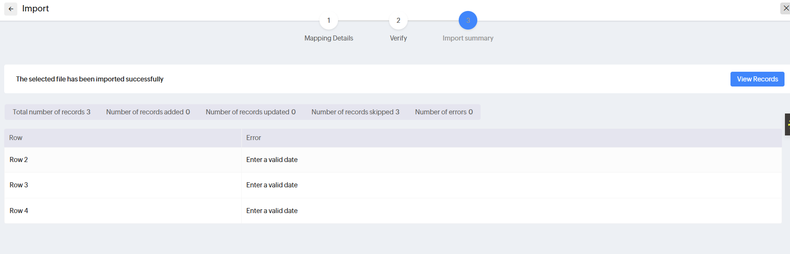Click the Error column header
The image size is (790, 254).
coord(254,138)
